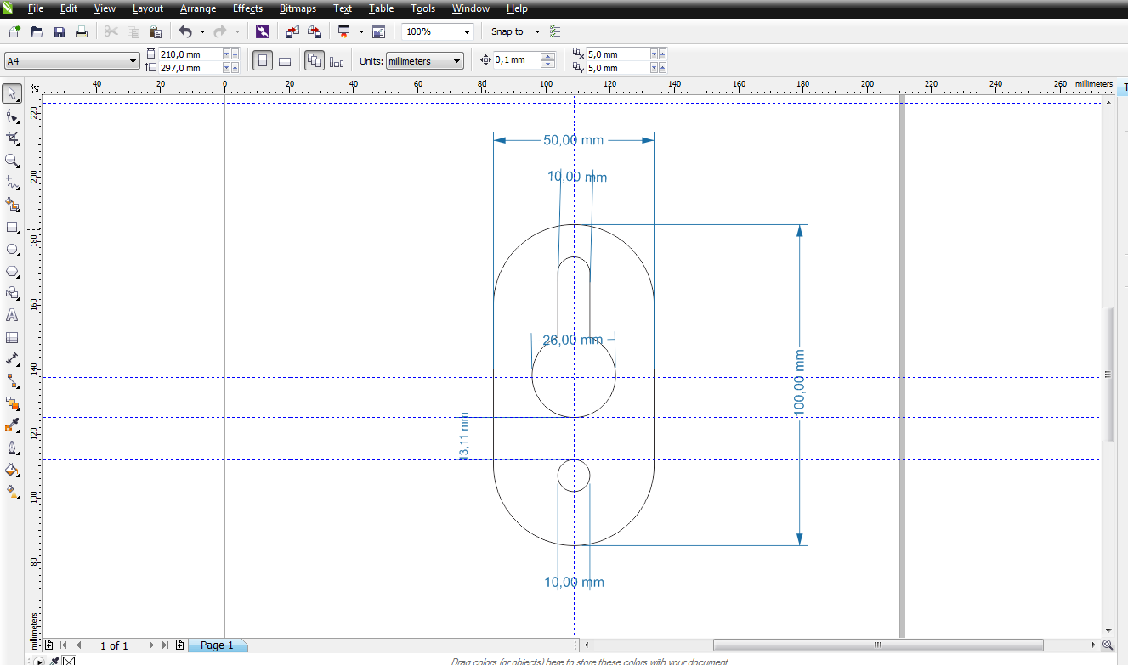The width and height of the screenshot is (1128, 665).
Task: Open the Welcome screen icon
Action: [x=379, y=31]
